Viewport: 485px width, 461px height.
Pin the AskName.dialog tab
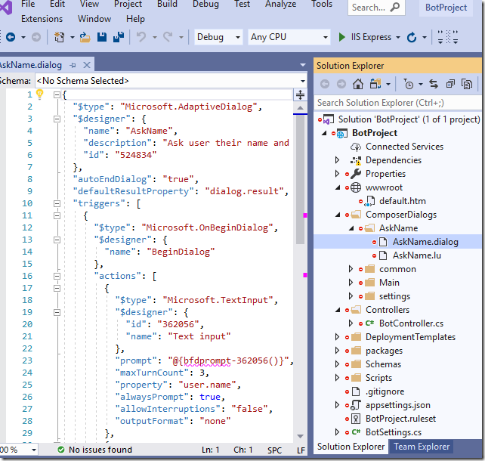[x=73, y=65]
